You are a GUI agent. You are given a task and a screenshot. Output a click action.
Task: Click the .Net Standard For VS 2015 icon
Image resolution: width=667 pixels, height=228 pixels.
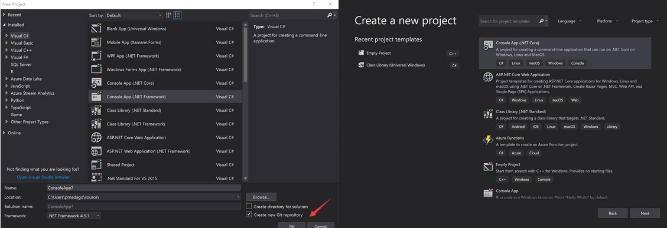96,177
